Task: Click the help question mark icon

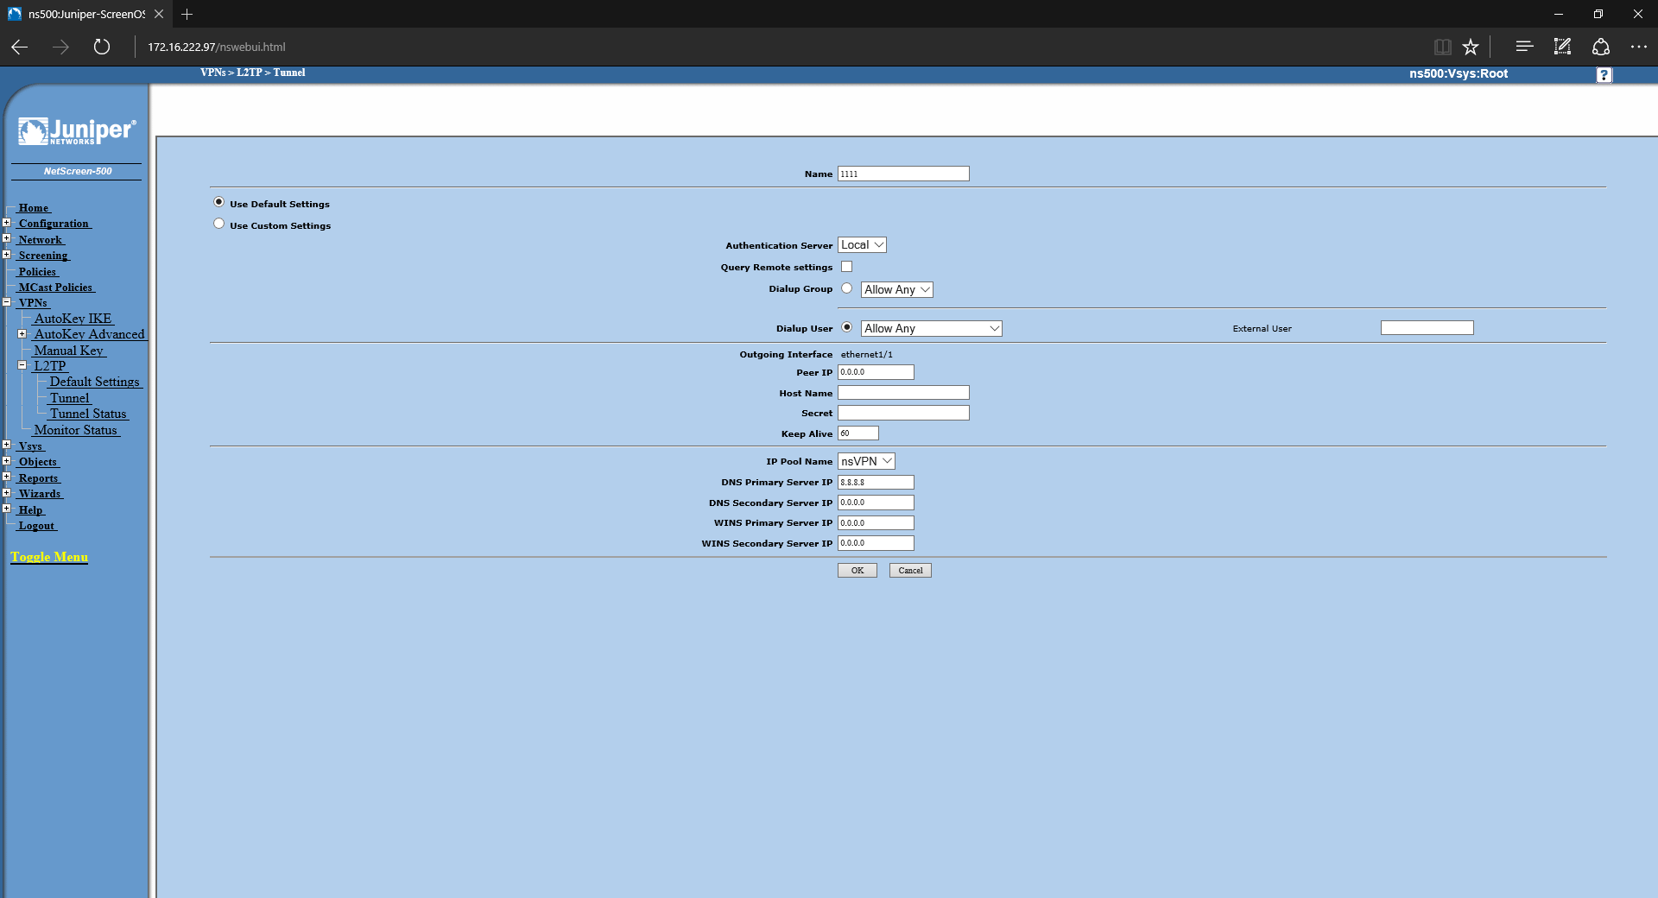Action: coord(1604,75)
